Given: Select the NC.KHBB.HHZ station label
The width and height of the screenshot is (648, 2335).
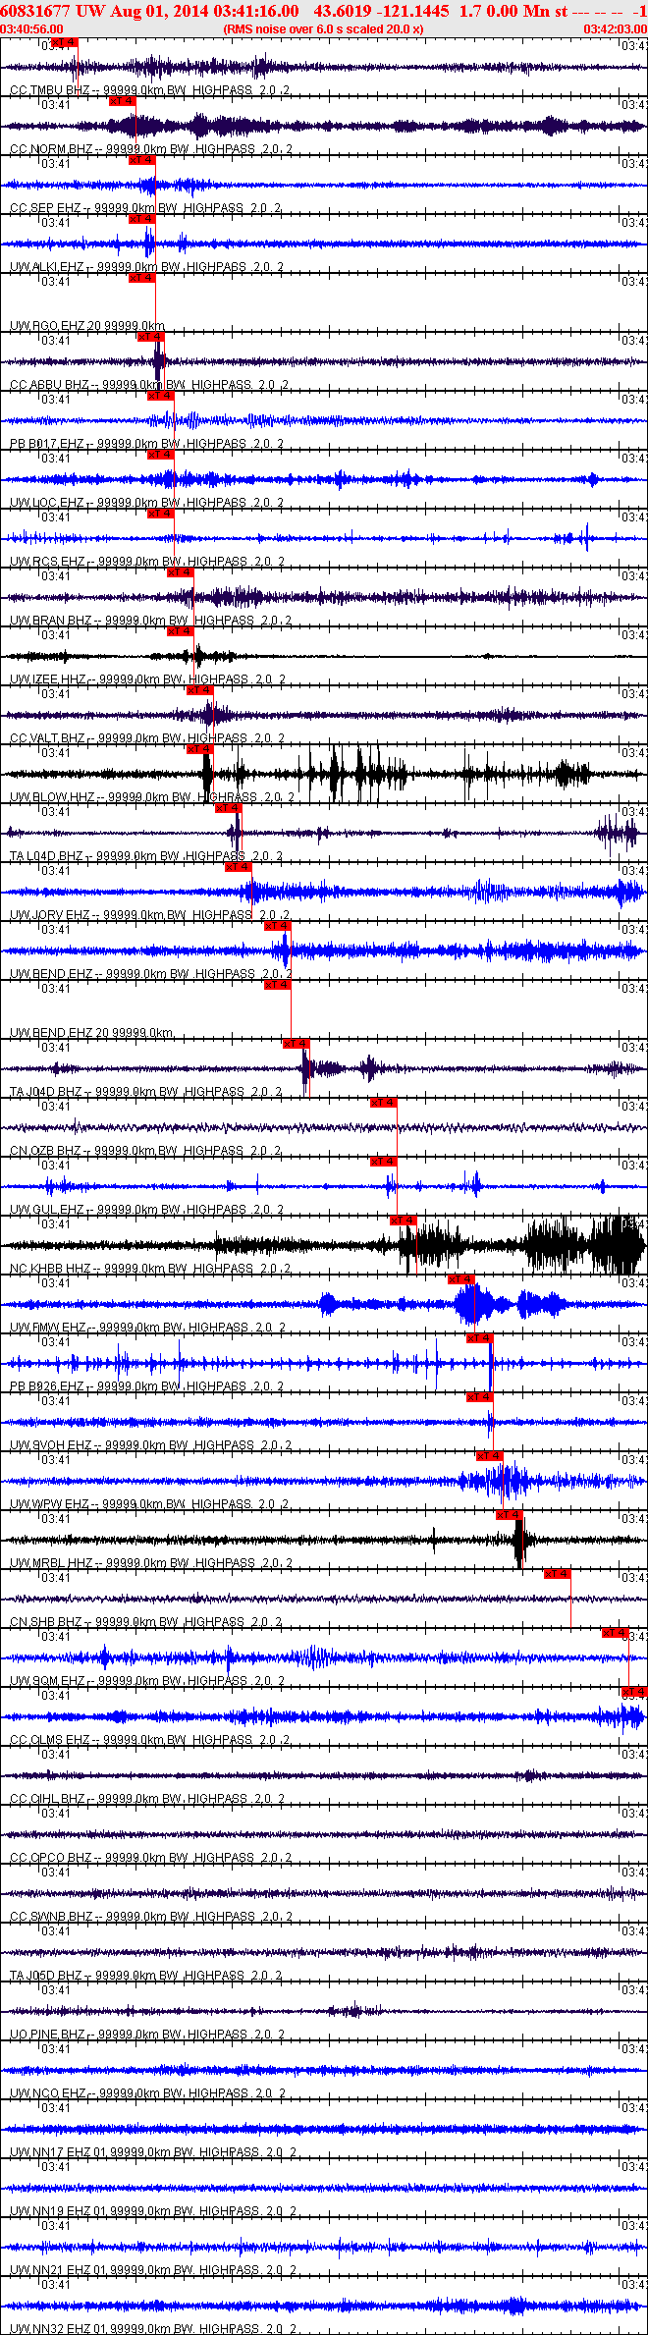Looking at the screenshot, I should point(151,1269).
